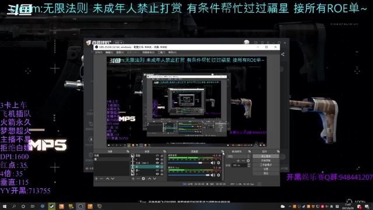
Task: Open OBS 设置 settings button
Action: [x=266, y=169]
